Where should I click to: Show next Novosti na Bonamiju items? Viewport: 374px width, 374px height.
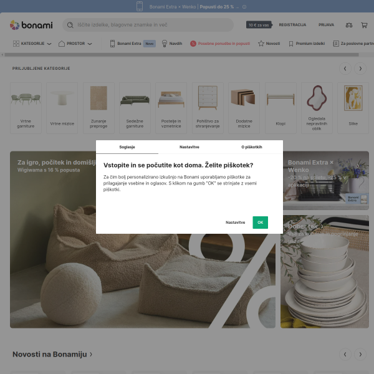(360, 355)
